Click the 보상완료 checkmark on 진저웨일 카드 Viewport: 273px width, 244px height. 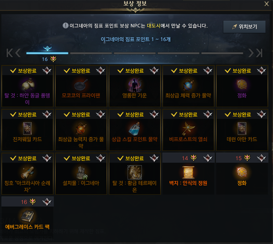13,114
